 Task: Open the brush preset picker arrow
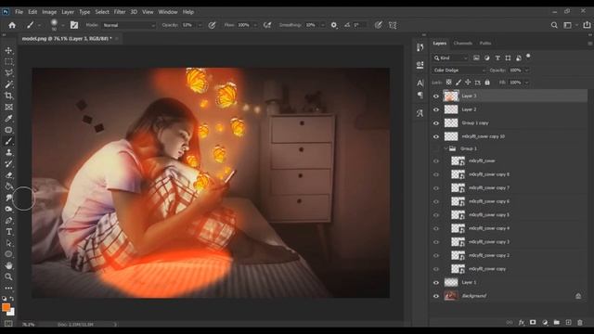click(62, 25)
